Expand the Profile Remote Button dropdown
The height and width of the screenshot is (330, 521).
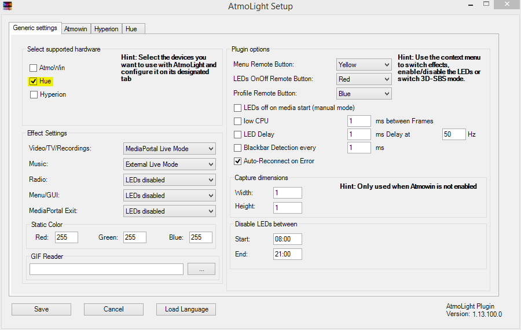pos(364,94)
